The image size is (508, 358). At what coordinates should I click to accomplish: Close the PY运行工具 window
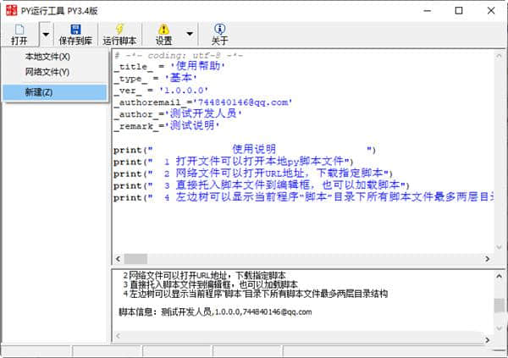(x=491, y=11)
